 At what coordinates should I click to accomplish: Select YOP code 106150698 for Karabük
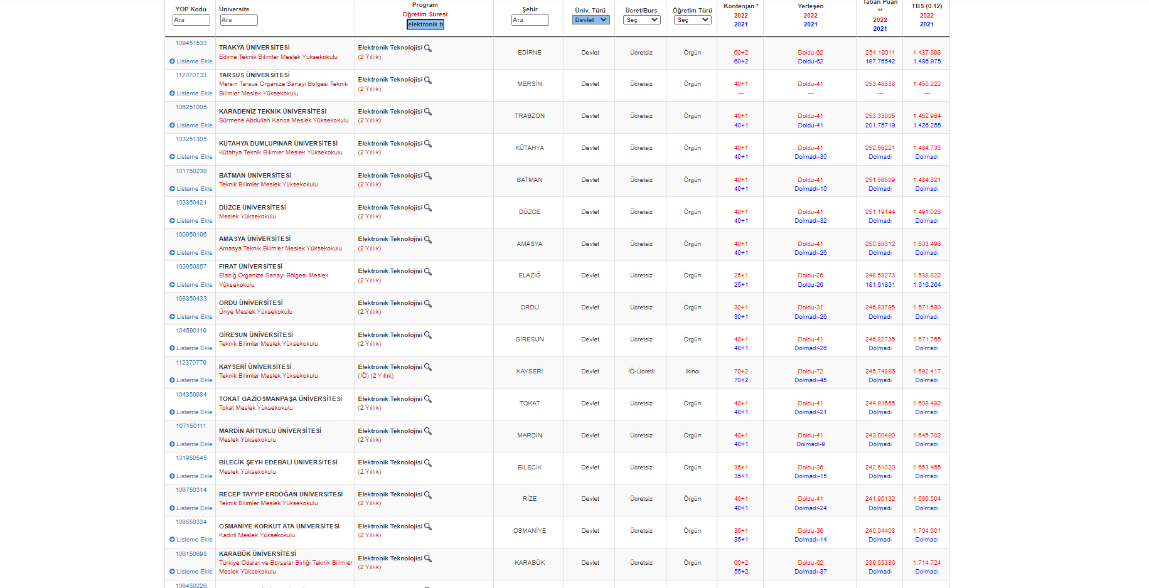pyautogui.click(x=191, y=554)
